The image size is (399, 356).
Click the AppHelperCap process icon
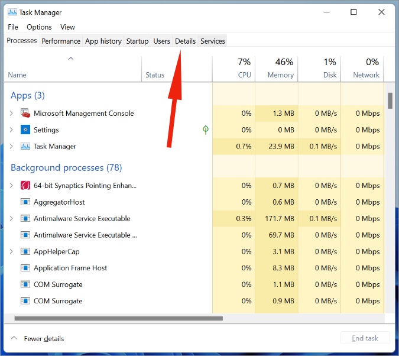(x=25, y=251)
